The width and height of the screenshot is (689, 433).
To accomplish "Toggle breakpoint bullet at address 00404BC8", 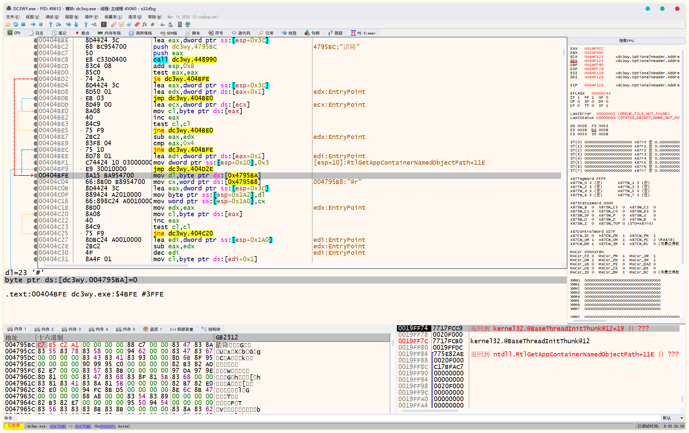I will [x=36, y=60].
